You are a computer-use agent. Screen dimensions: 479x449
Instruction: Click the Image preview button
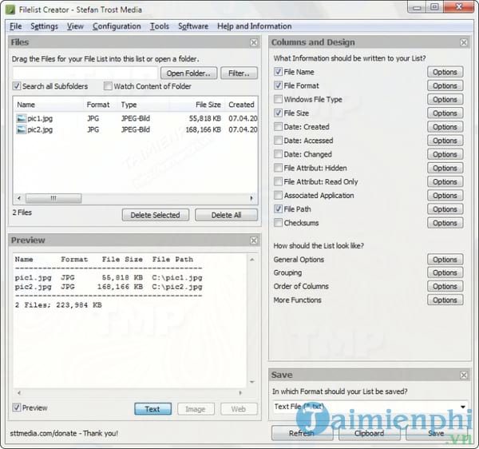(x=196, y=409)
